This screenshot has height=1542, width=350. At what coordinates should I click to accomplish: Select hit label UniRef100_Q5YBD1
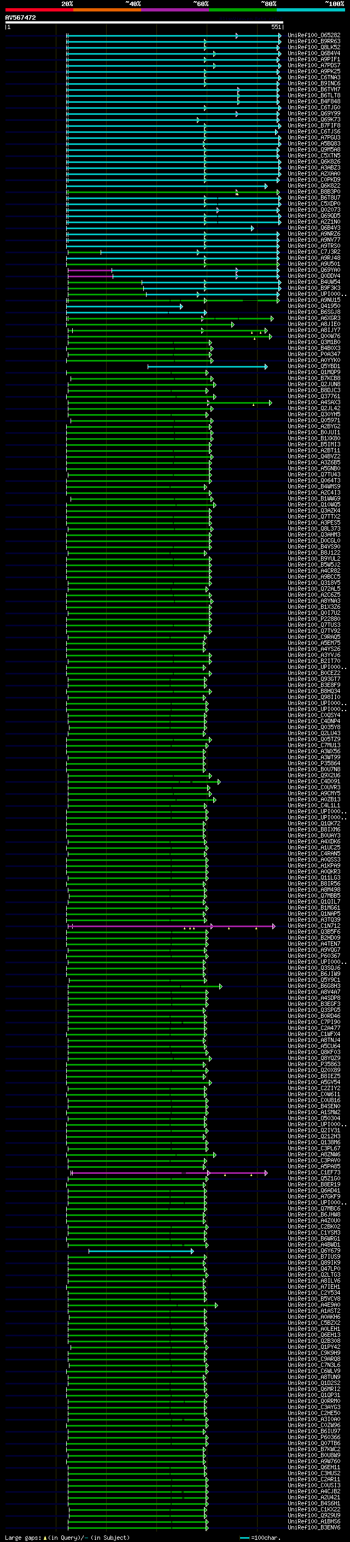click(x=314, y=366)
